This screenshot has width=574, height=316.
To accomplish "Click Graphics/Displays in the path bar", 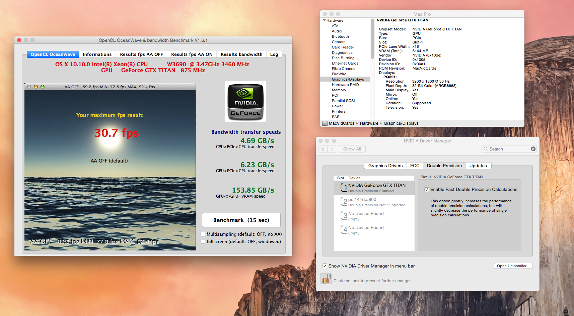I will coord(401,123).
